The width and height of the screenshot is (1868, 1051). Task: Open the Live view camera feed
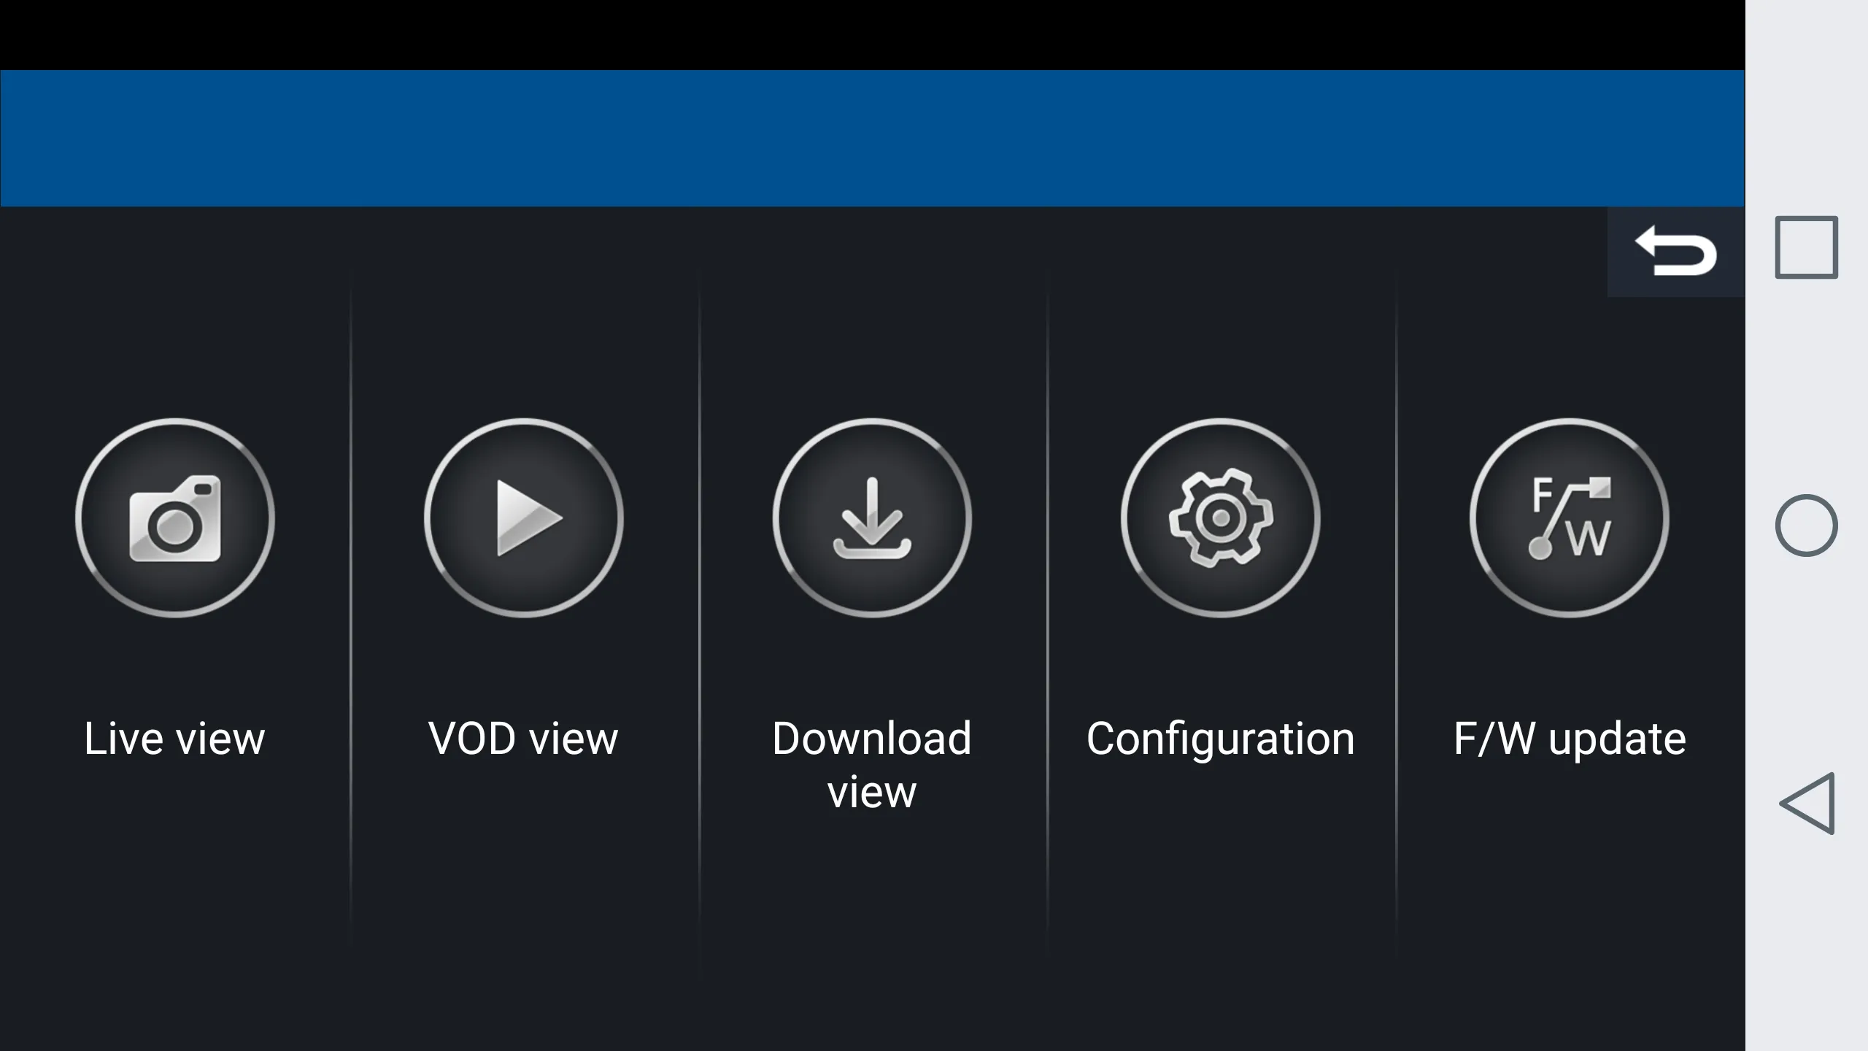(174, 516)
